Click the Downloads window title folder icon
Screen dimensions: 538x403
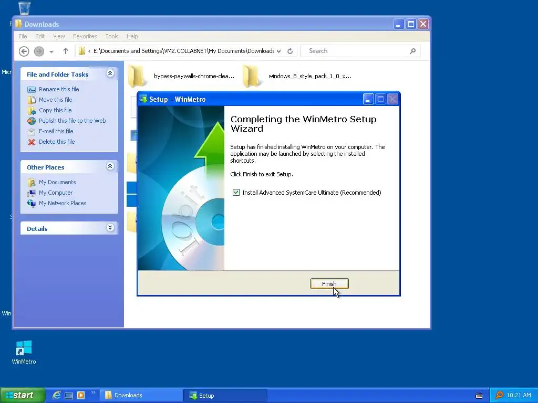[18, 24]
